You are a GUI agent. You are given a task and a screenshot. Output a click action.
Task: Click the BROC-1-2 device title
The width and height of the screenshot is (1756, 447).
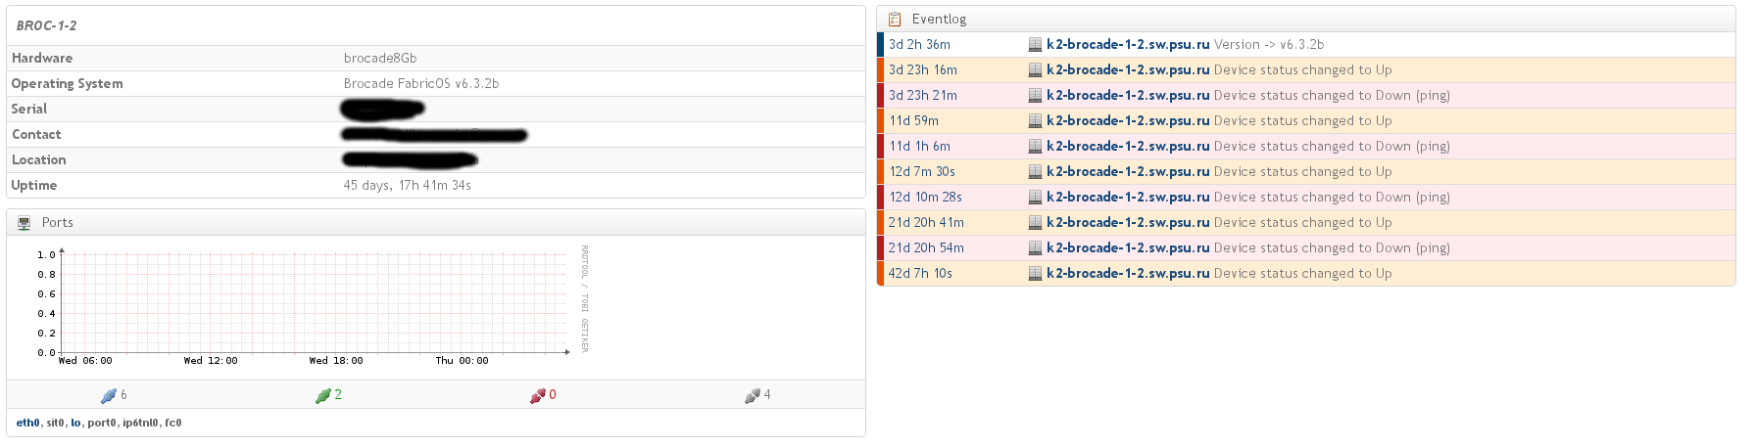pos(46,25)
